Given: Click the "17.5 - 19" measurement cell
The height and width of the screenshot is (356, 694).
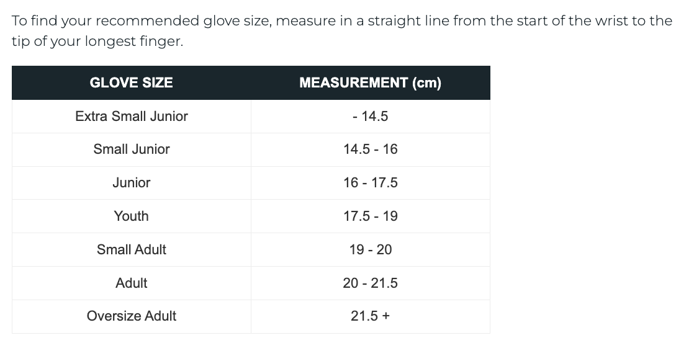Looking at the screenshot, I should click(370, 216).
